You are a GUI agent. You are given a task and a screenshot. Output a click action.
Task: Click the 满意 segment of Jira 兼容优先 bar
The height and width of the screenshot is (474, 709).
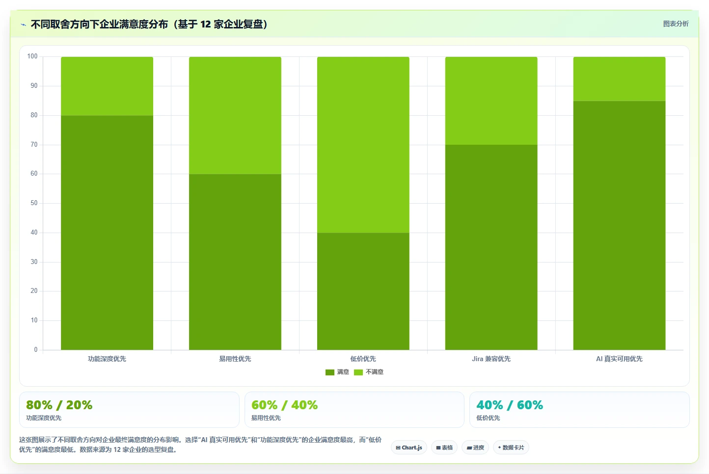(x=491, y=247)
